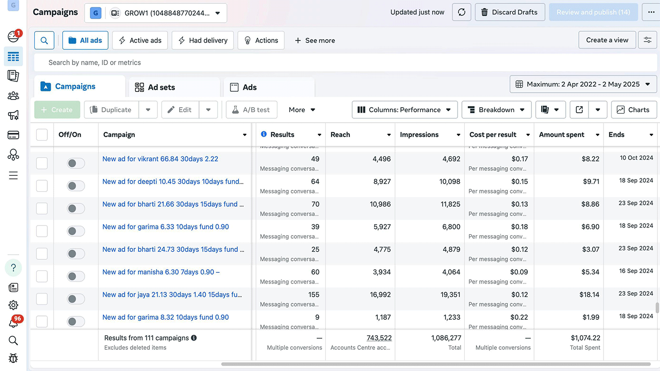Select the Active ads filter view

coord(140,41)
